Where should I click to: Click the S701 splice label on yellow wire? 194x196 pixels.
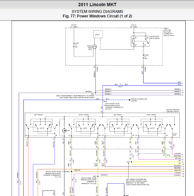tap(128, 162)
